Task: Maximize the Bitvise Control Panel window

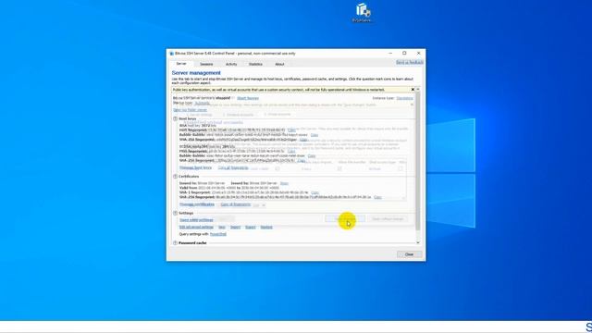Action: point(404,54)
